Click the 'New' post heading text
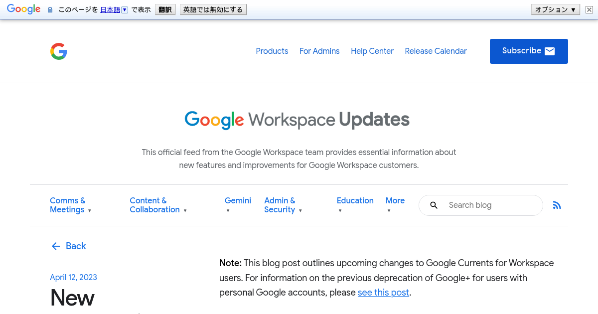 tap(72, 298)
